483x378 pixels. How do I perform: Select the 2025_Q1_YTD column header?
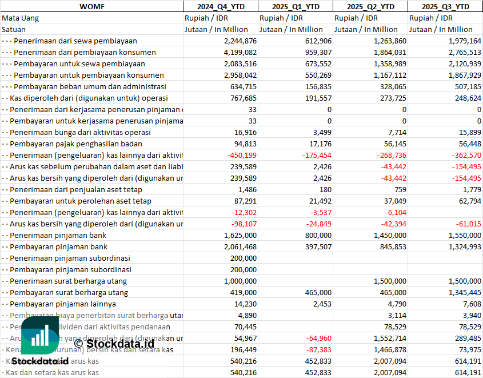click(295, 6)
